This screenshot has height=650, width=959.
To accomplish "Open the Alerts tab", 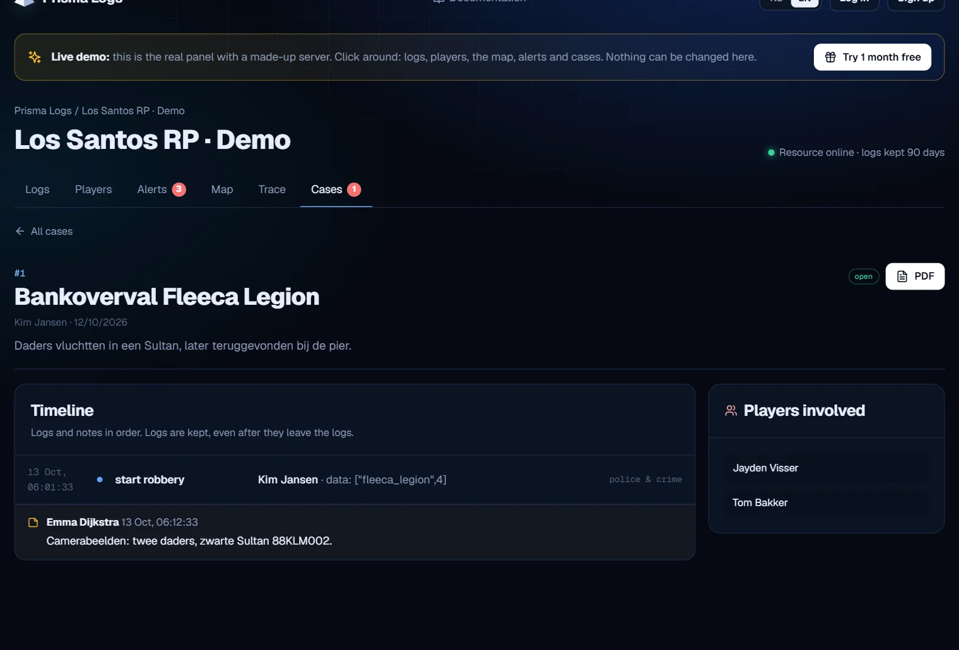I will 162,189.
